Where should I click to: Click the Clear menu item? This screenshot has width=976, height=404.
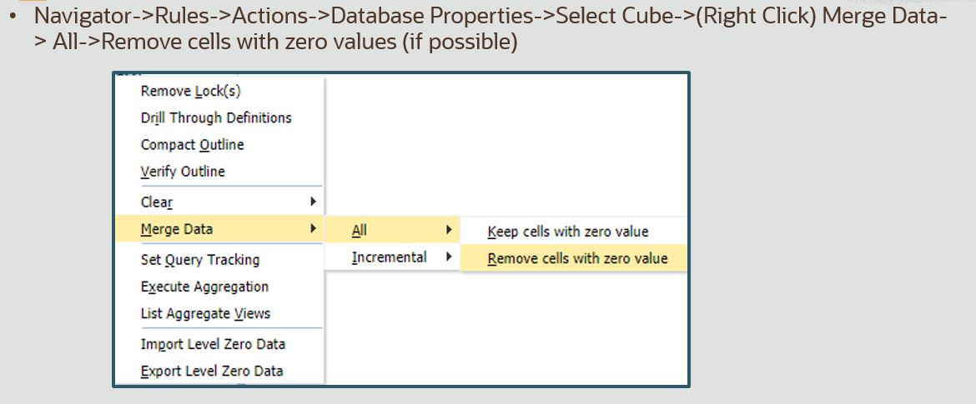click(157, 202)
